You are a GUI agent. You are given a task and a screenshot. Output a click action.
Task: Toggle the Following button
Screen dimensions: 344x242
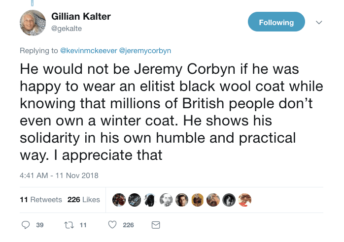[276, 22]
